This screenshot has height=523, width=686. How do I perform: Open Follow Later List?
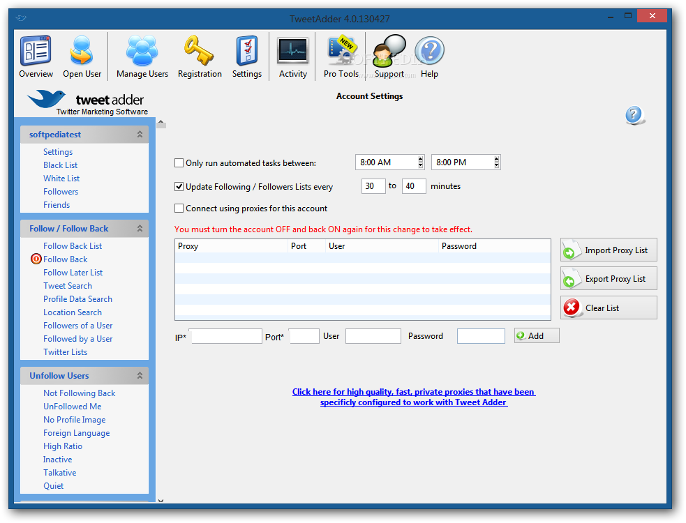click(x=73, y=273)
